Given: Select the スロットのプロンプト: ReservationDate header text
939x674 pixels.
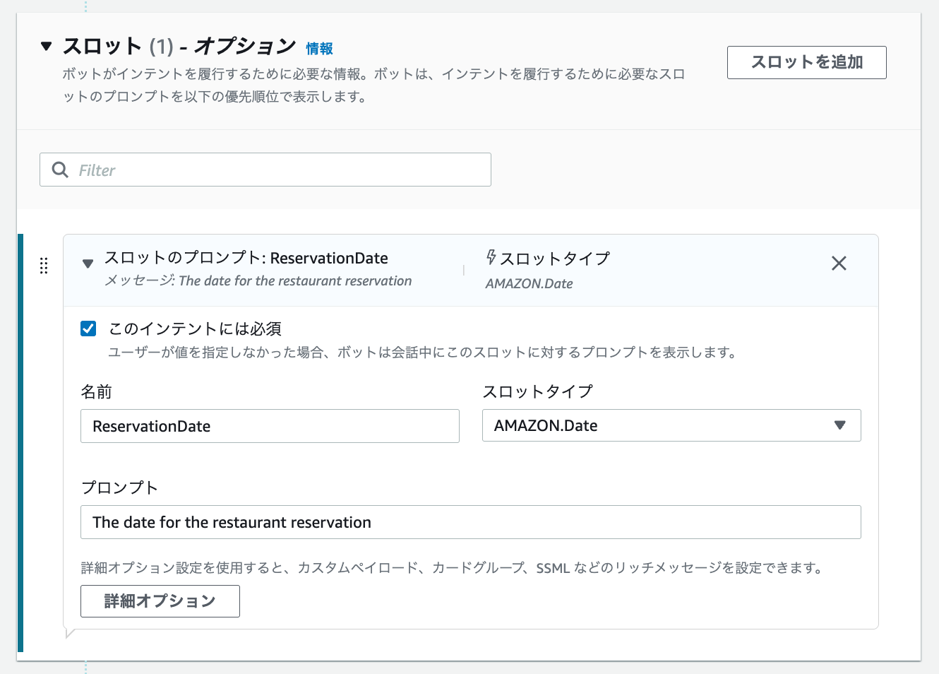Looking at the screenshot, I should pos(246,258).
